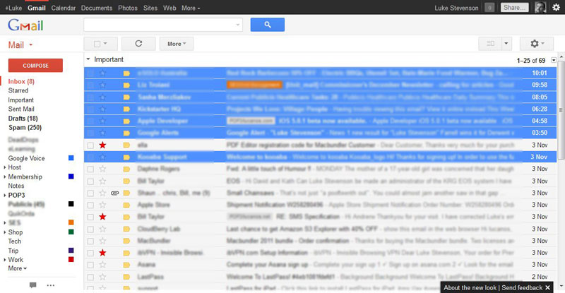Star the Apple Developer email
This screenshot has width=565, height=293.
point(102,121)
